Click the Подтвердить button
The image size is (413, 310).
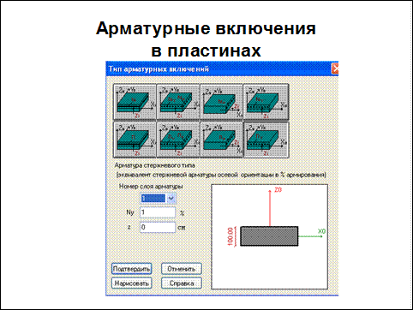pyautogui.click(x=131, y=269)
